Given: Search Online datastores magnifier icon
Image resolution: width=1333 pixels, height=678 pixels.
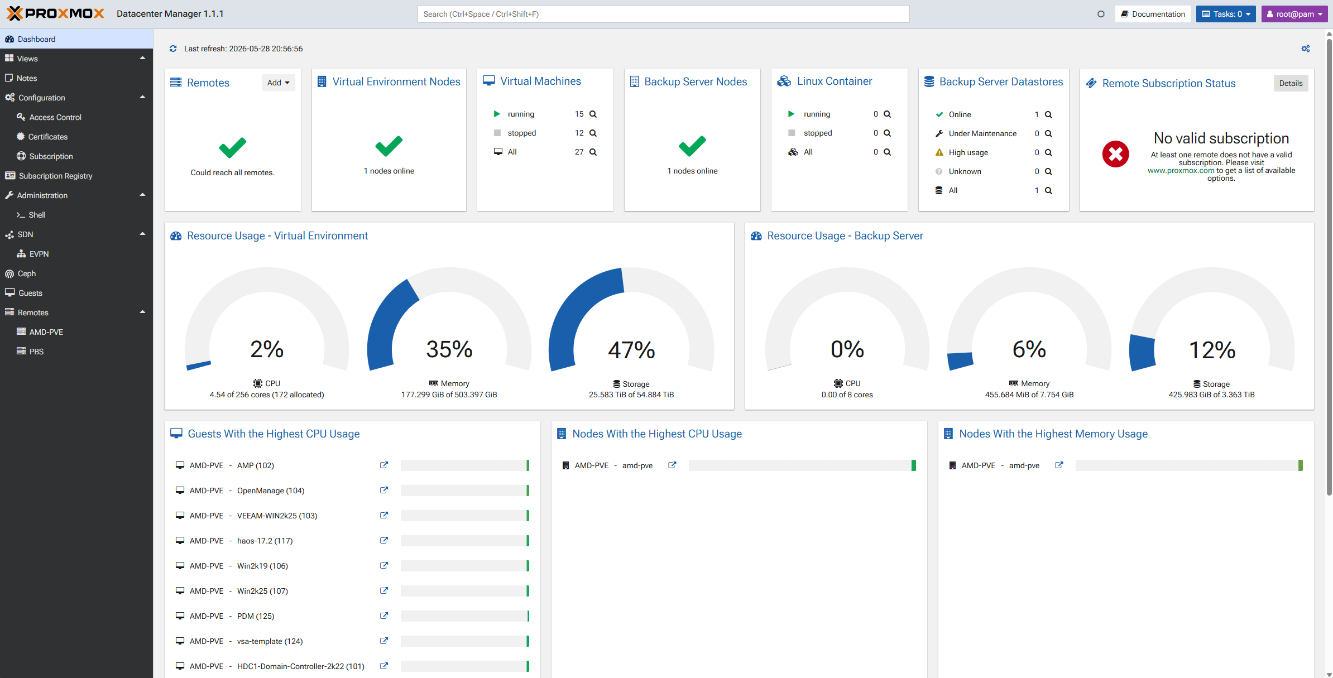Looking at the screenshot, I should click(1048, 114).
